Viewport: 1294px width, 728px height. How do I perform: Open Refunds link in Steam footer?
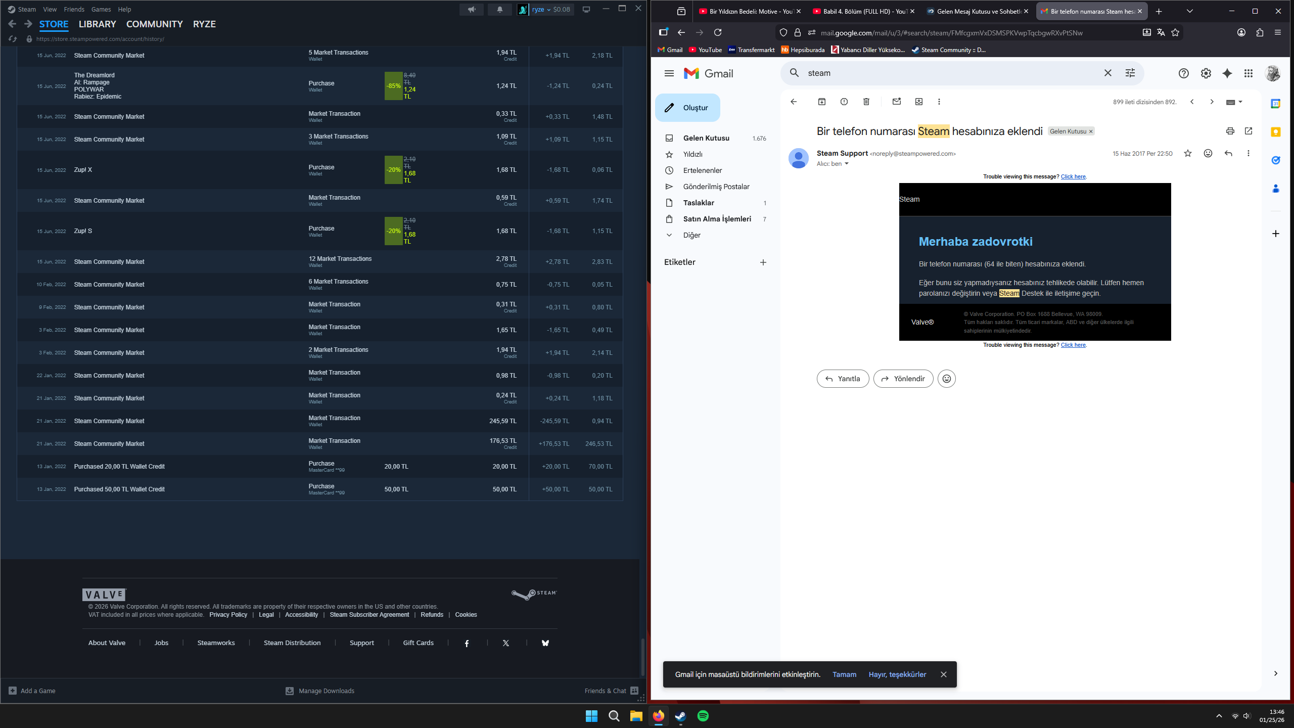tap(432, 615)
